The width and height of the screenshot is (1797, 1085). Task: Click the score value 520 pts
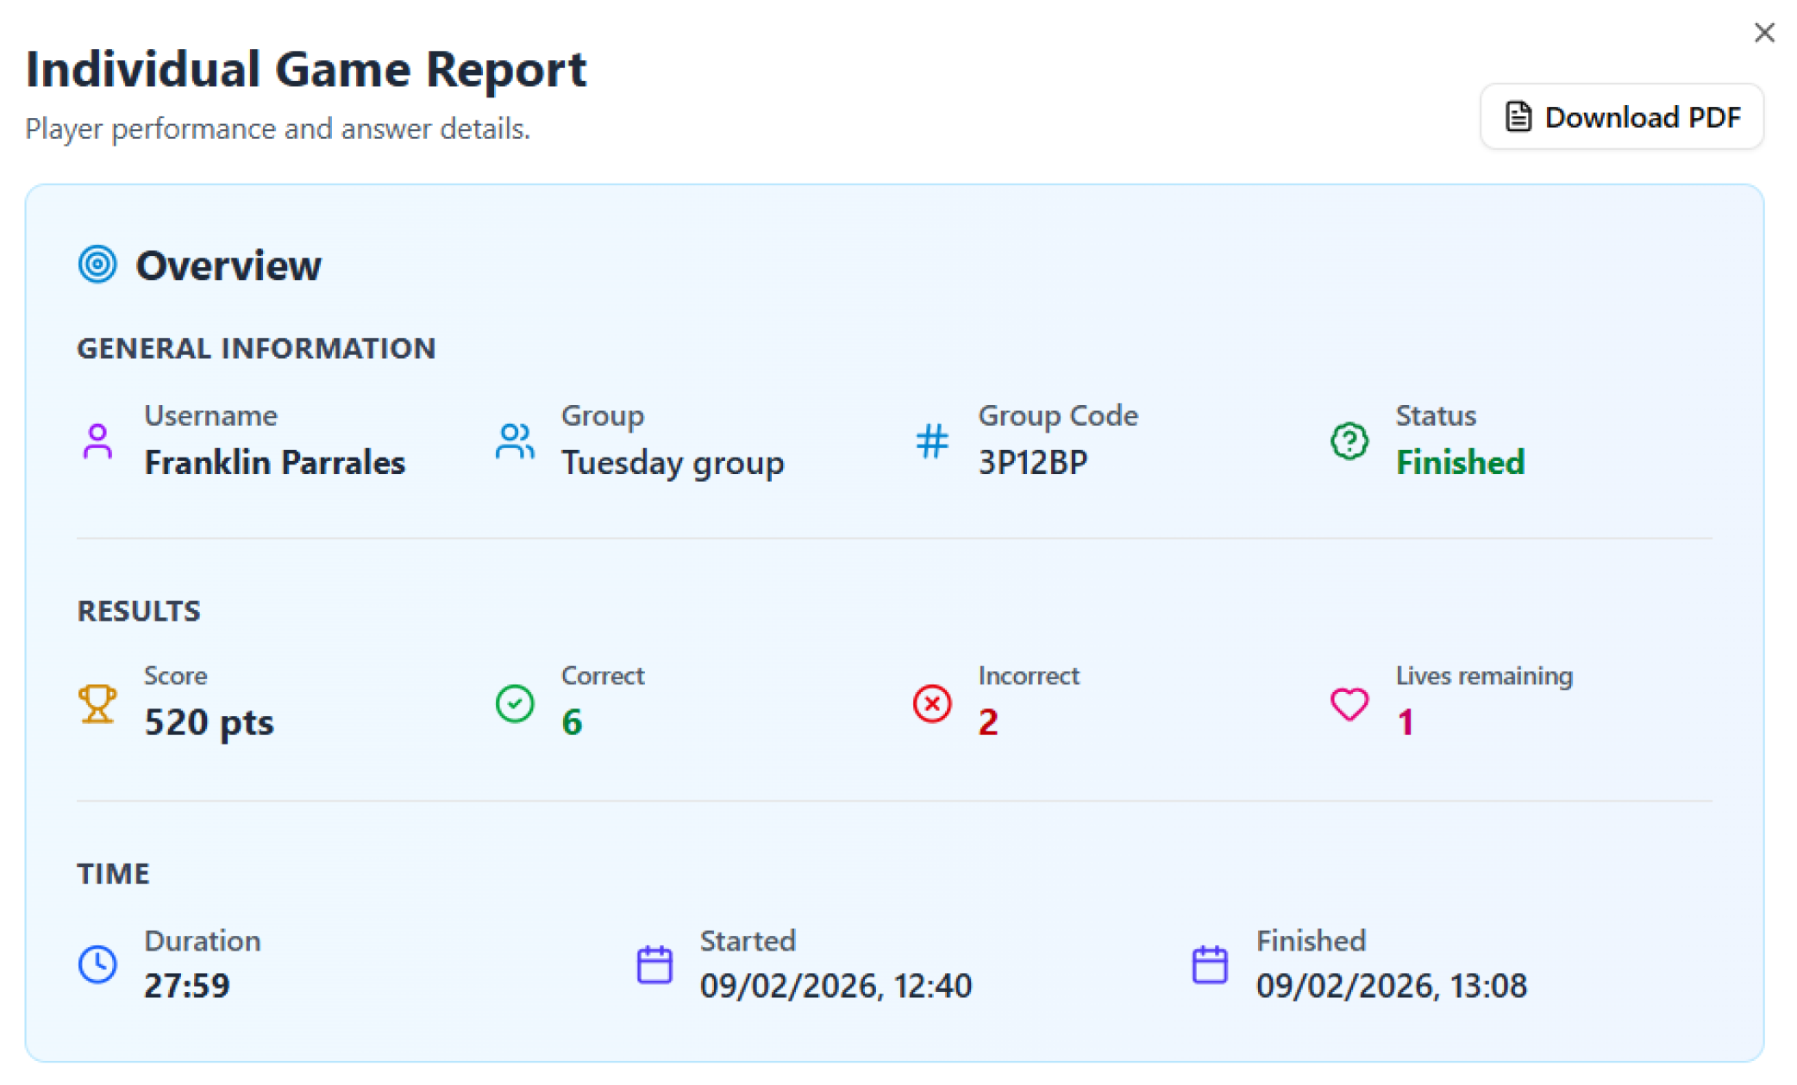tap(209, 722)
